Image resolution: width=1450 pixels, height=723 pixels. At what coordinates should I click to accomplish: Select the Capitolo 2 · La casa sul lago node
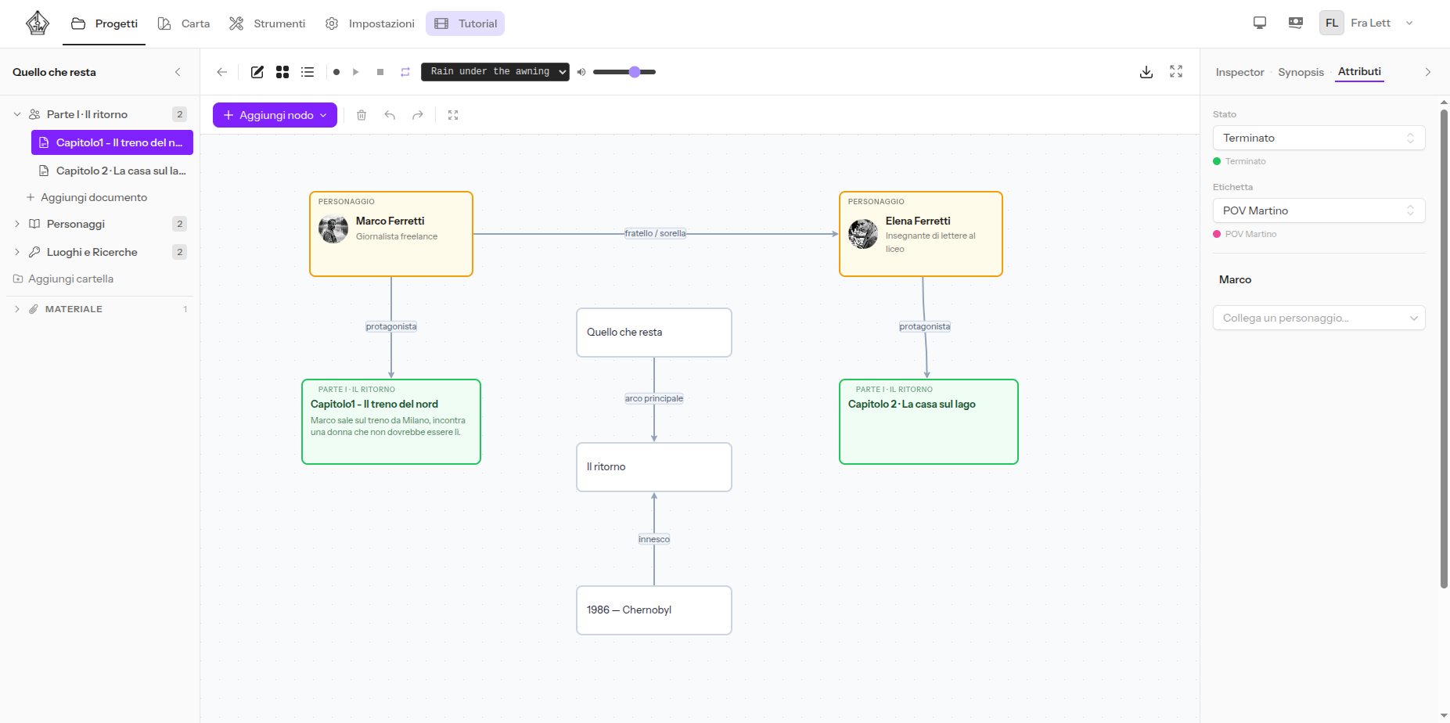coord(929,422)
